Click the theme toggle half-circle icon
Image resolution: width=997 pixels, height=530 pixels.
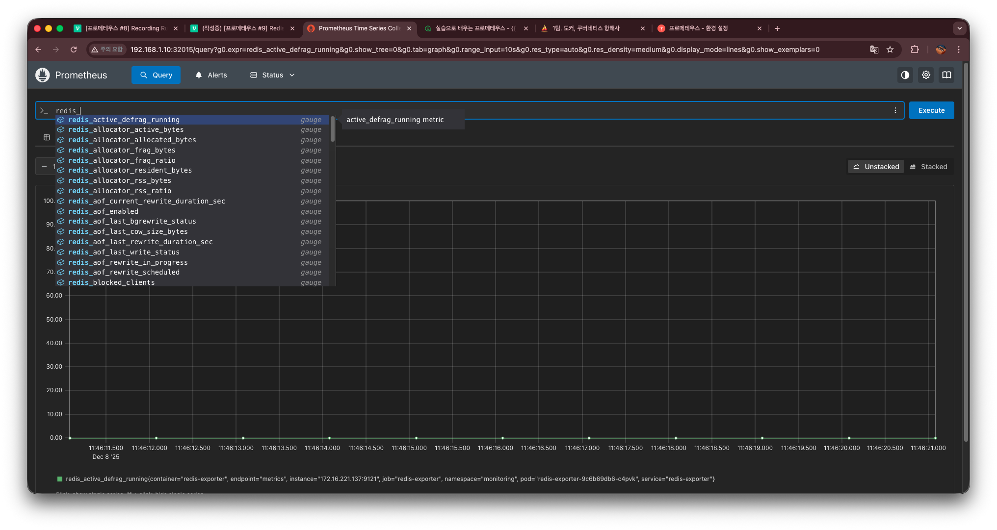(x=905, y=75)
